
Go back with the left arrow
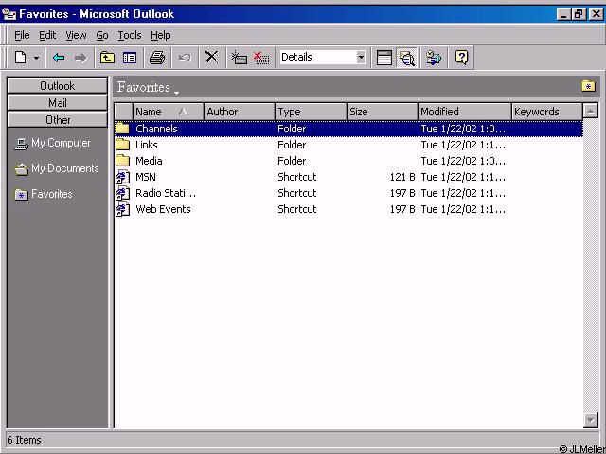(x=59, y=58)
